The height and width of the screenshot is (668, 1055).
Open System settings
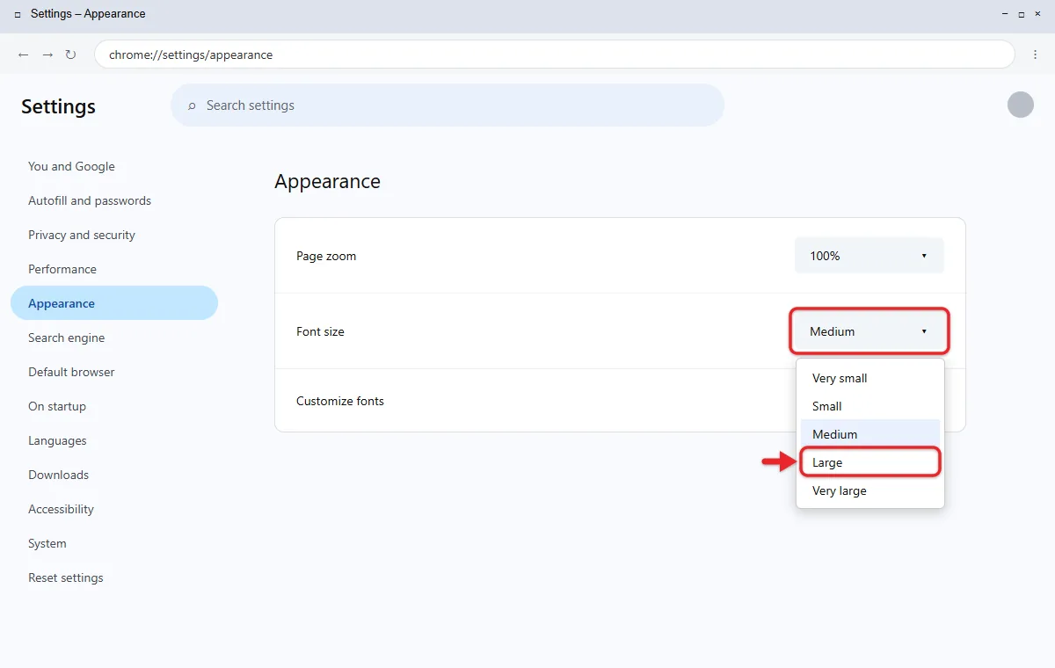(x=114, y=543)
